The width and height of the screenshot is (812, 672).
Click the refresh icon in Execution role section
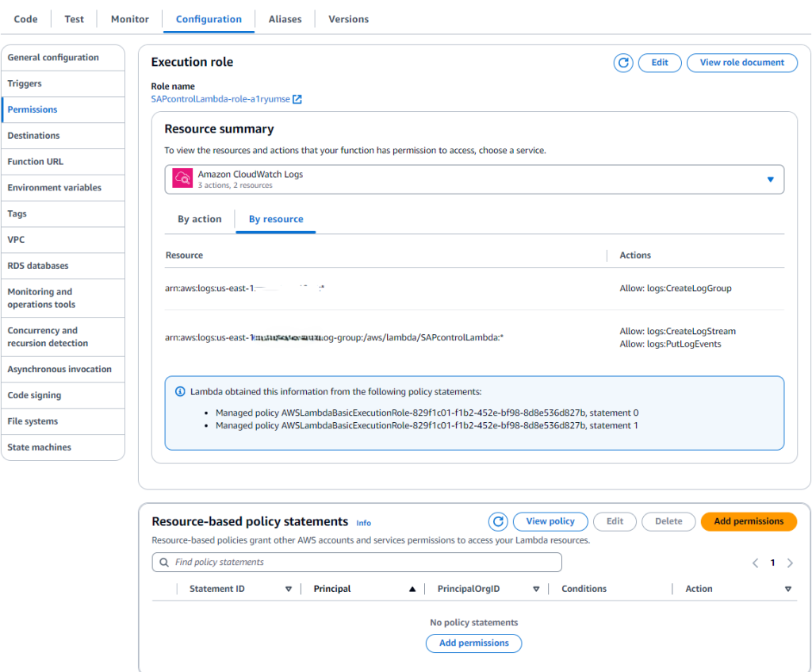click(x=624, y=63)
